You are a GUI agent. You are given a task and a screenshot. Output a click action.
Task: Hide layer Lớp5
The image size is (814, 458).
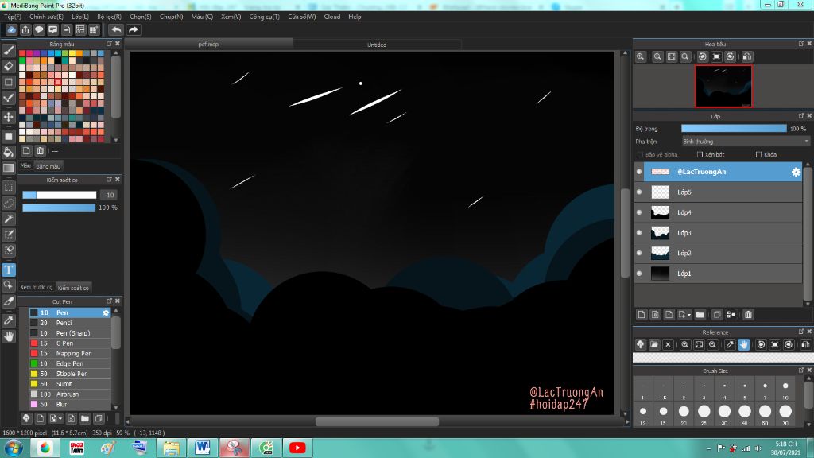click(639, 192)
